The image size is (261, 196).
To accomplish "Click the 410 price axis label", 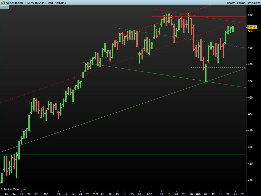I will point(250,180).
